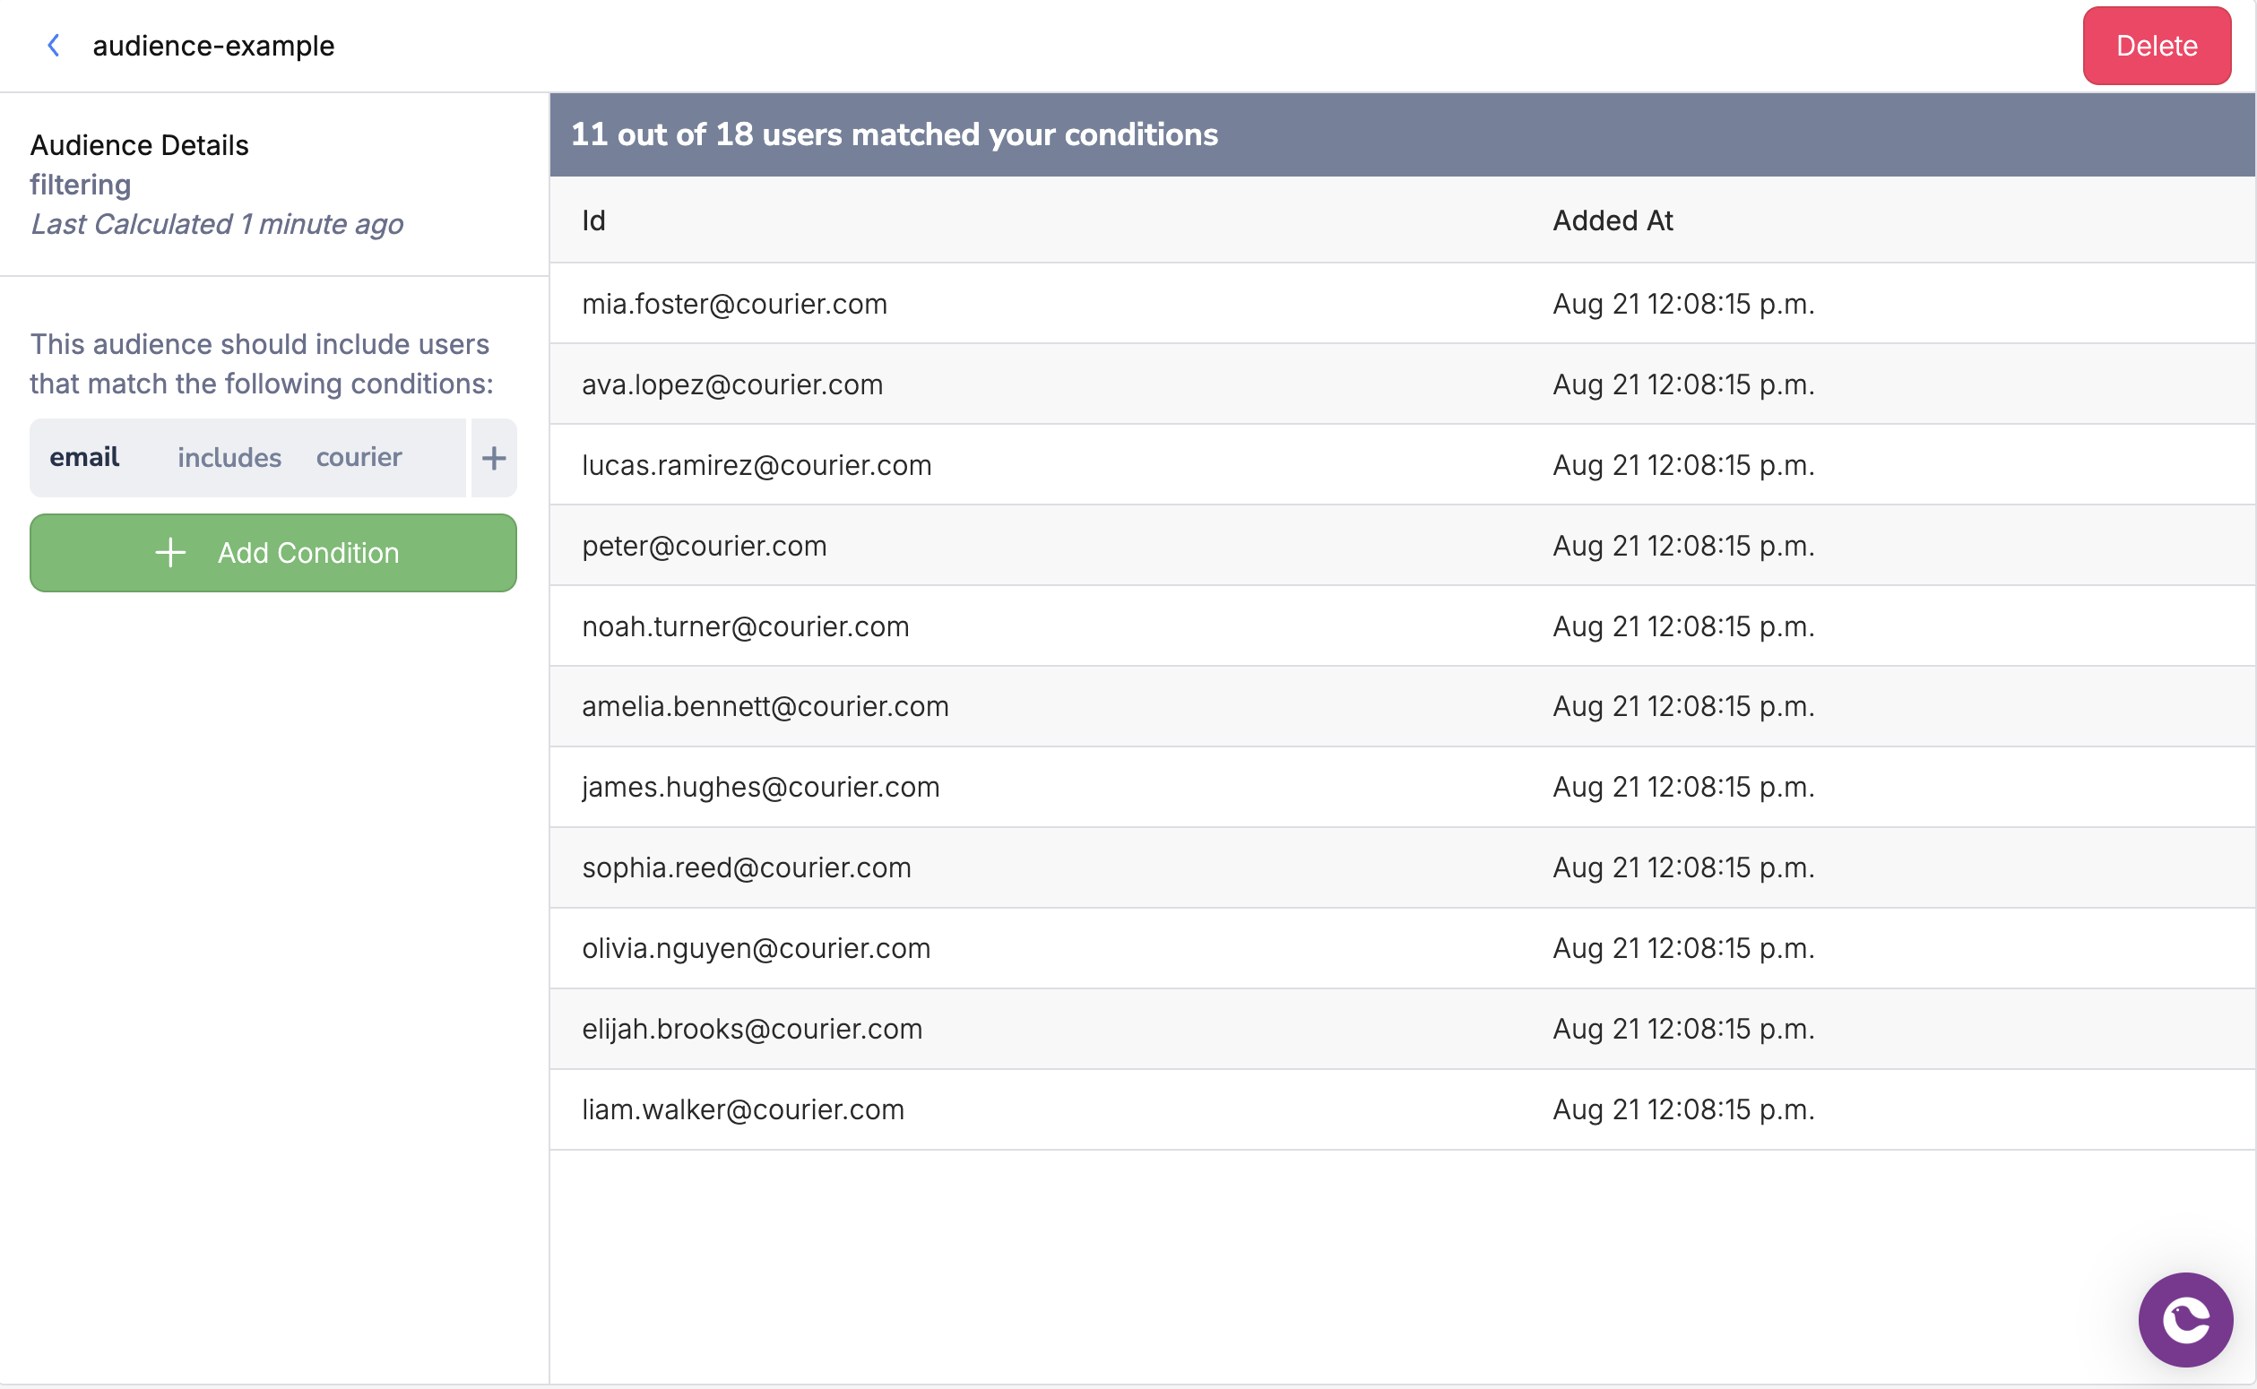The height and width of the screenshot is (1389, 2257).
Task: Click the plus icon inside Add Condition button
Action: [x=170, y=552]
